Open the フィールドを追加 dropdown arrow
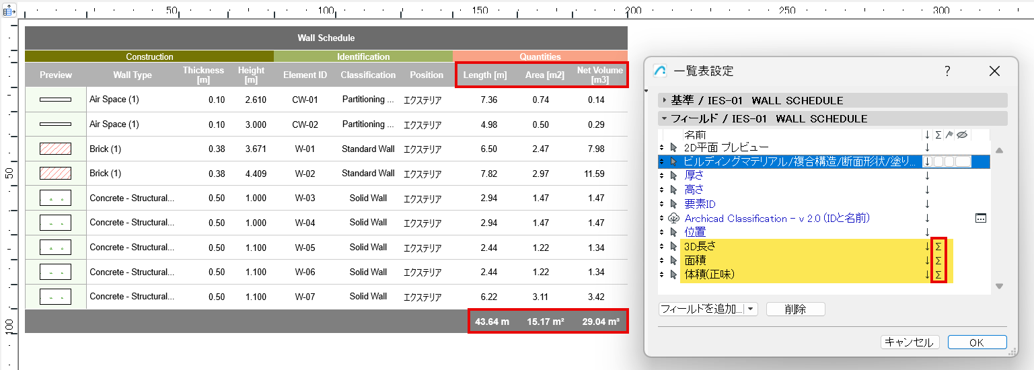Viewport: 1034px width, 370px height. (x=751, y=309)
